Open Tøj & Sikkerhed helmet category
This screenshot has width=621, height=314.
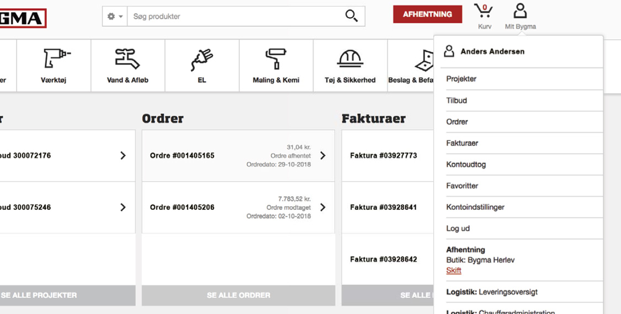(x=350, y=65)
